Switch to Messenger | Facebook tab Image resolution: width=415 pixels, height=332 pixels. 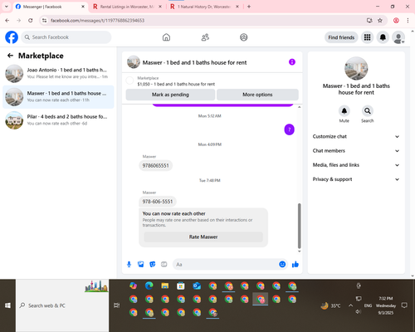click(50, 7)
